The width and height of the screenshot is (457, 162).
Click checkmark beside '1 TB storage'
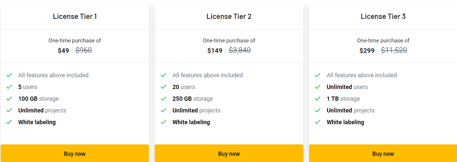[318, 99]
